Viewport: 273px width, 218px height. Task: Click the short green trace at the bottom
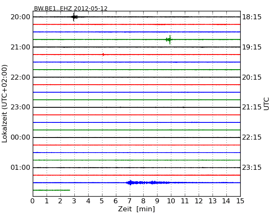coord(52,190)
